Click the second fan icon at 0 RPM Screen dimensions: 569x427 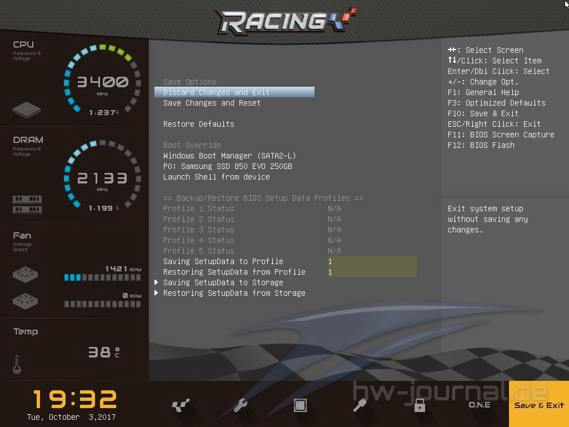pos(25,301)
